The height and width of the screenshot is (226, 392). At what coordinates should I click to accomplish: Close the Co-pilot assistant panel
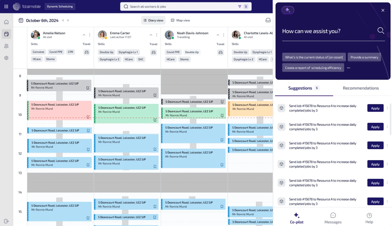coord(383,10)
